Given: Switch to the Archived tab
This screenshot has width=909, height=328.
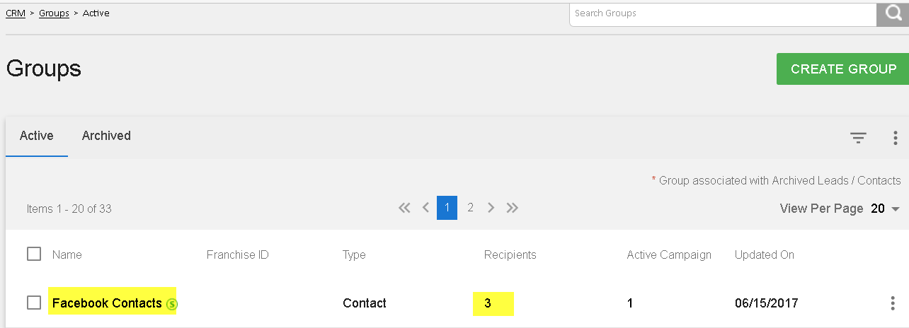Looking at the screenshot, I should click(106, 136).
